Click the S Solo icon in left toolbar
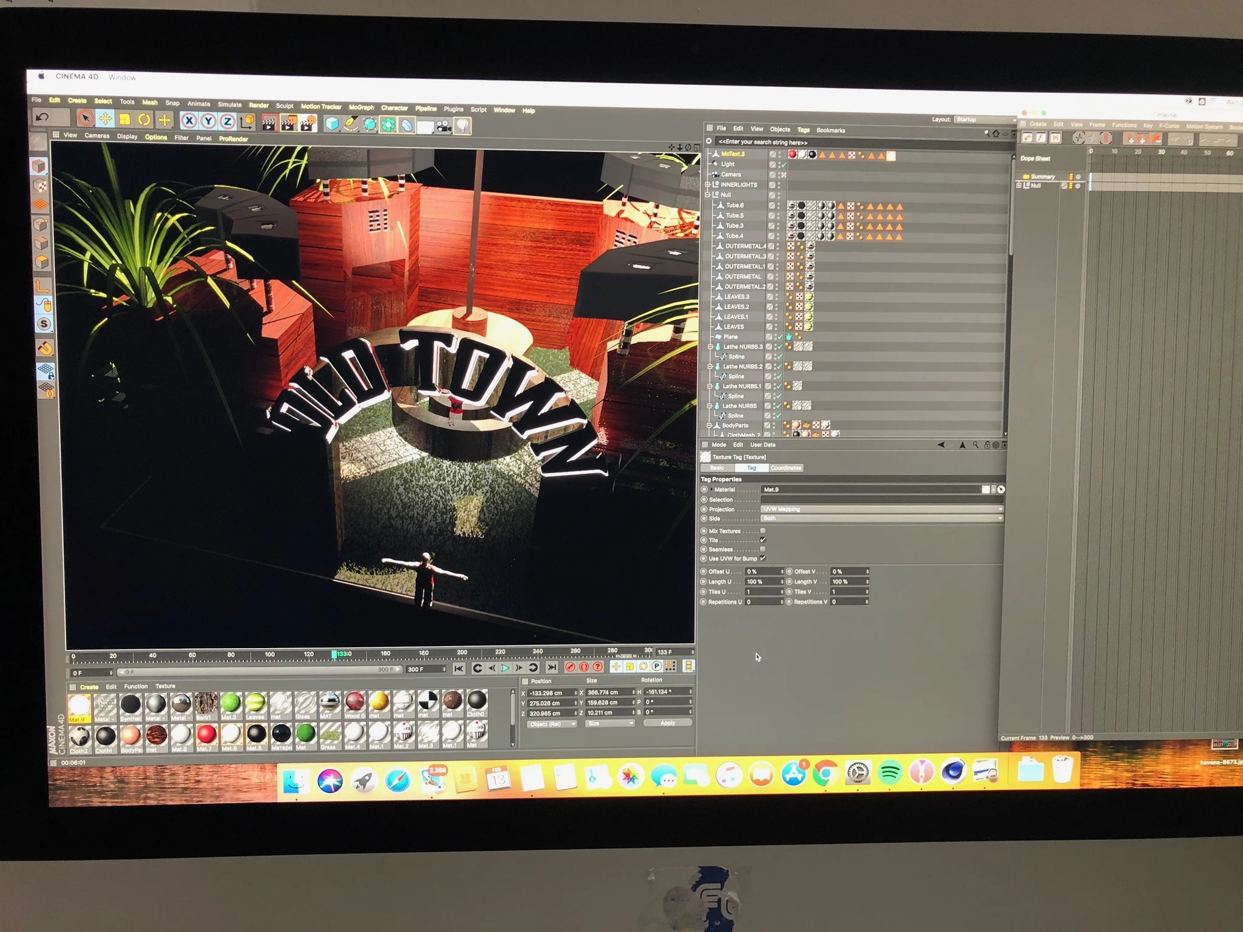This screenshot has width=1243, height=932. [44, 324]
